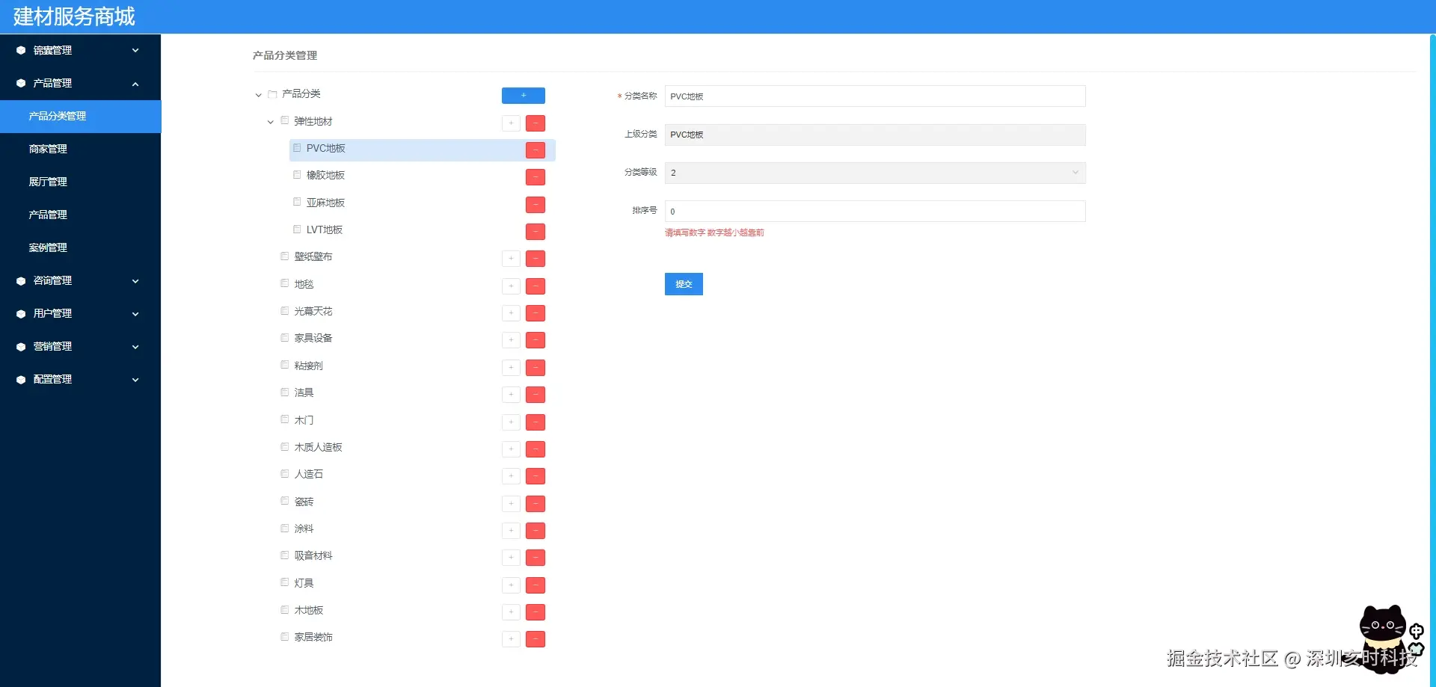Open 商家管理 in the sidebar

[80, 149]
